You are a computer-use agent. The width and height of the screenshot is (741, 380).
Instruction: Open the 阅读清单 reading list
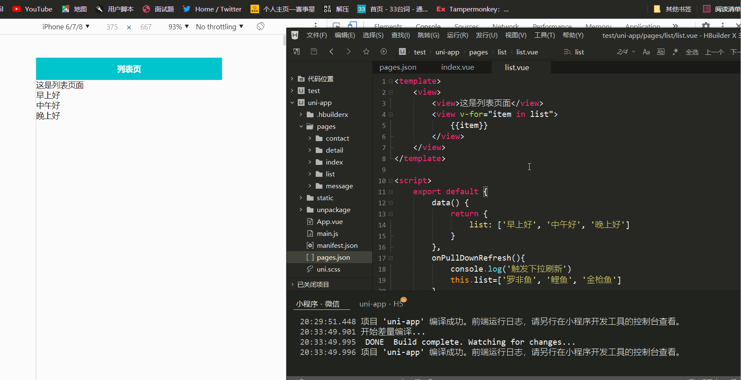[722, 9]
